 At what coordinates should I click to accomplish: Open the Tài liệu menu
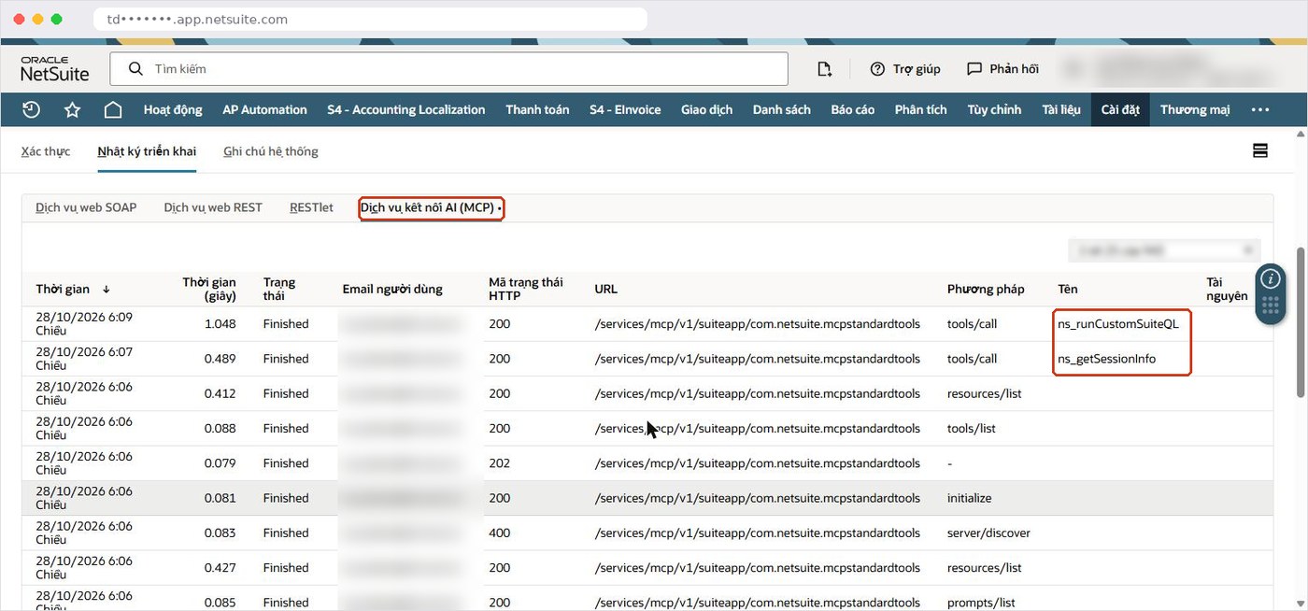coord(1061,109)
